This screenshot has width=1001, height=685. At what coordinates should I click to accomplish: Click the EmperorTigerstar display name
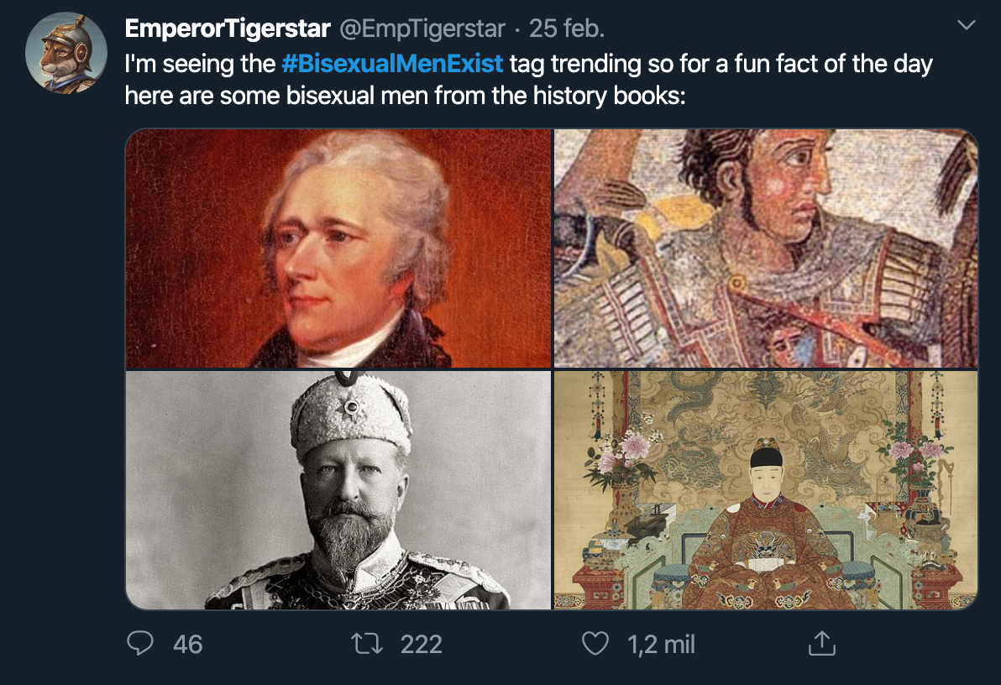[x=227, y=29]
